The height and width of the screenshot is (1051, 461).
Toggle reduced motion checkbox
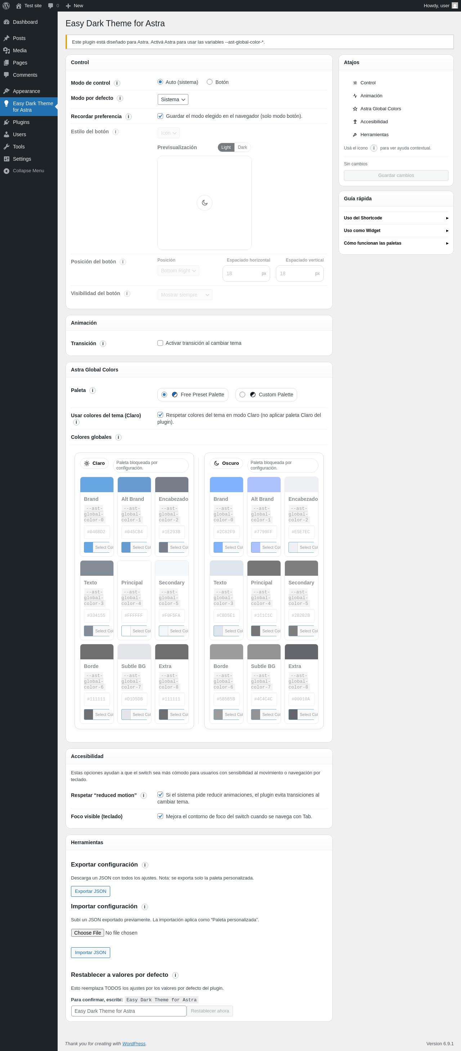(x=160, y=795)
